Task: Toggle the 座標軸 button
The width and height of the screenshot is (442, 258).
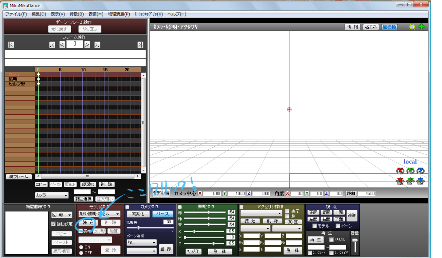Action: point(389,27)
